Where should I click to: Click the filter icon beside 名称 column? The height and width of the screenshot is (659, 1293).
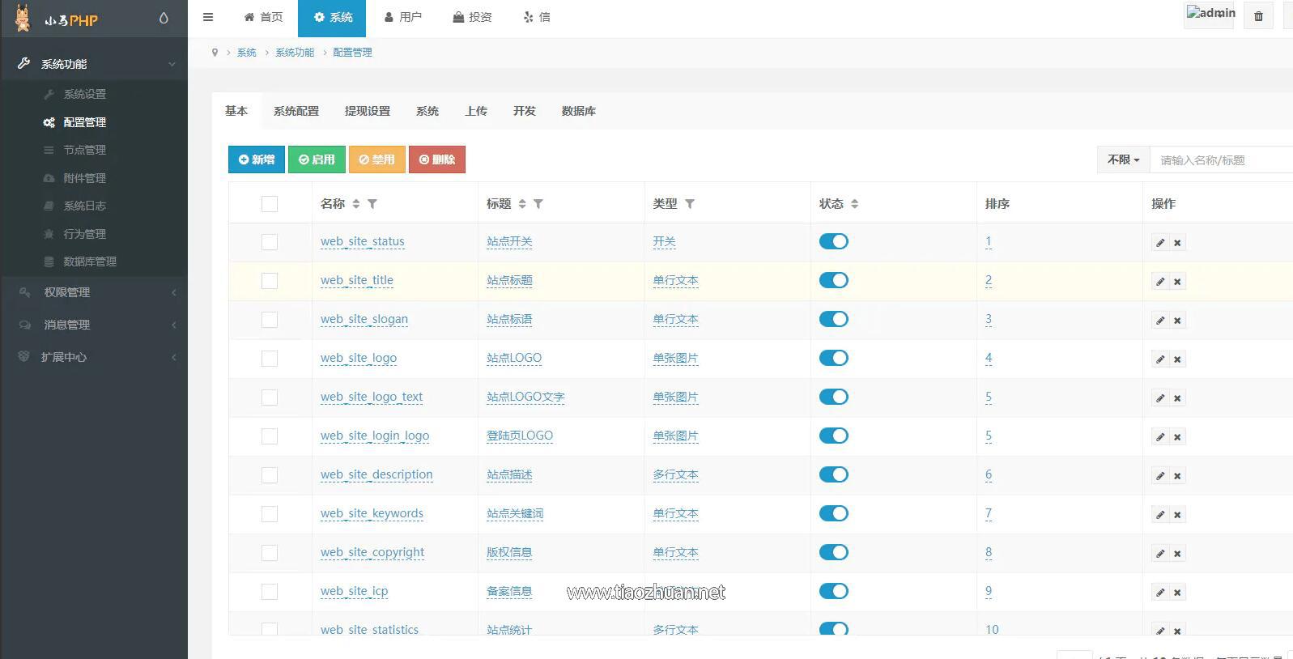tap(372, 204)
